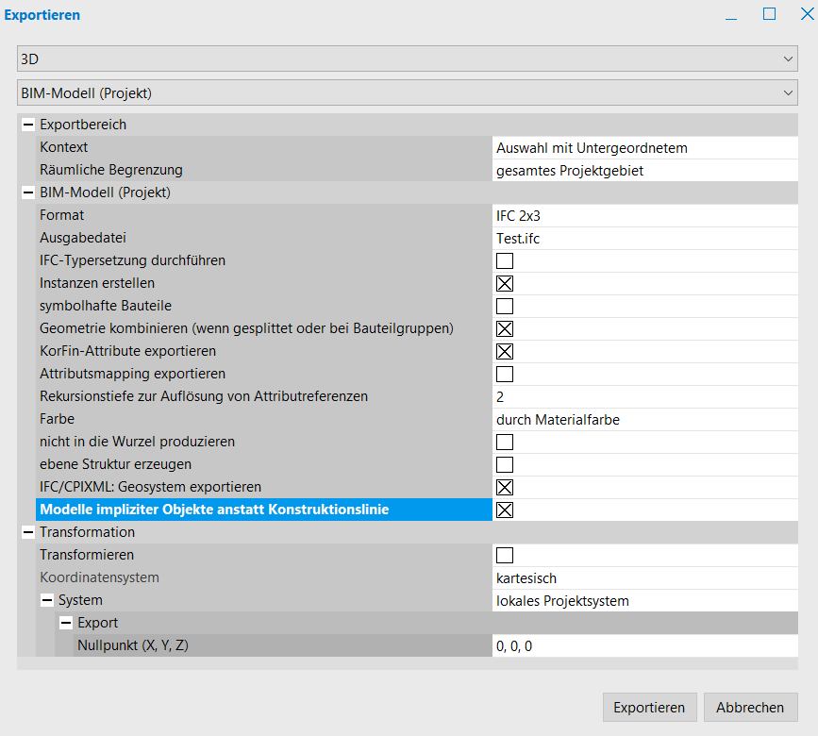Collapse the Exportbereich section
The height and width of the screenshot is (736, 818).
coord(27,125)
